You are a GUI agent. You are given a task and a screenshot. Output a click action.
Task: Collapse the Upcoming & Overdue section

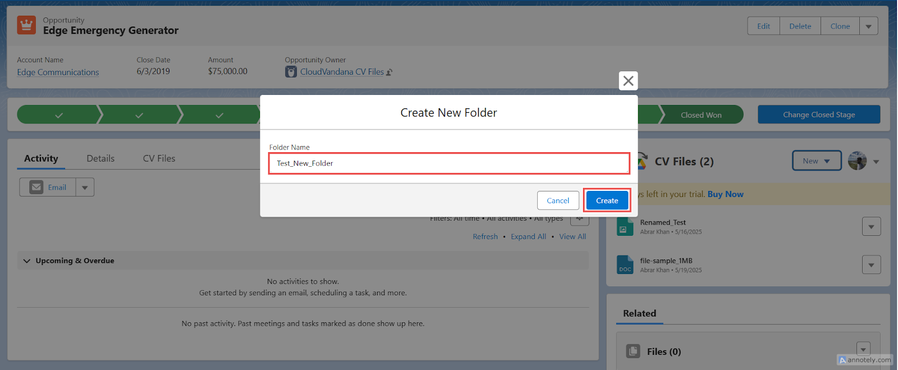point(26,261)
